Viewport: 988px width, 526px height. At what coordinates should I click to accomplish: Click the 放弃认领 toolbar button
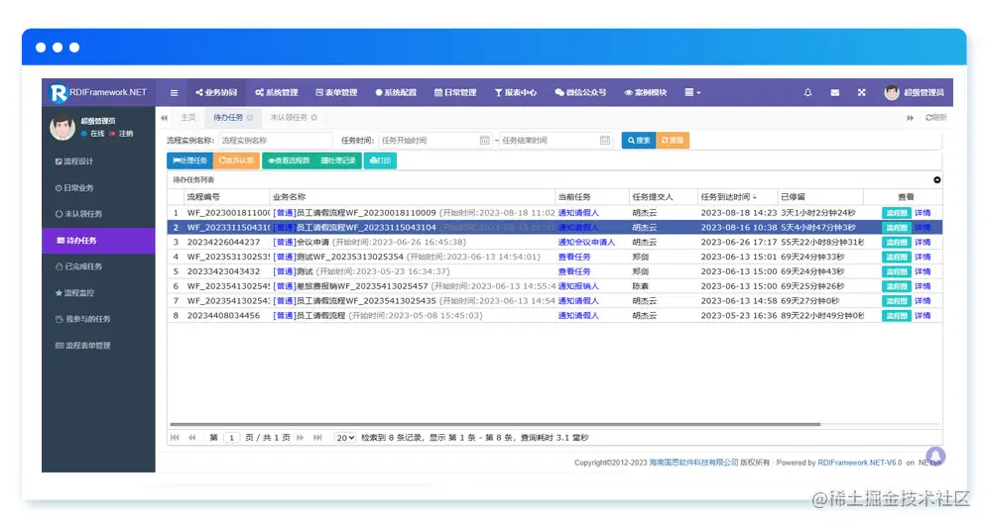click(236, 160)
